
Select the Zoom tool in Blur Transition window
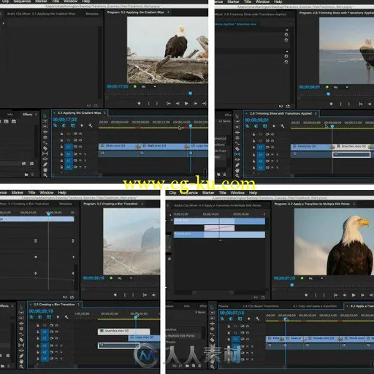[x=21, y=367]
